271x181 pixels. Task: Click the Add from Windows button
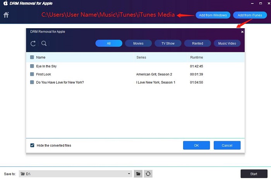click(x=213, y=15)
